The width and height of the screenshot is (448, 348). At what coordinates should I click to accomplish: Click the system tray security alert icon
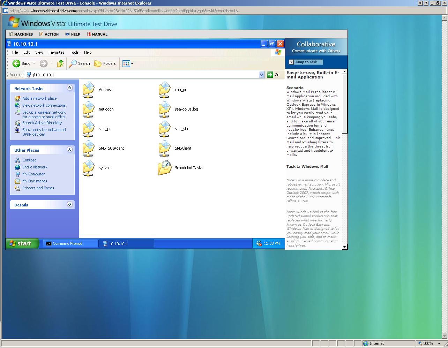(259, 243)
